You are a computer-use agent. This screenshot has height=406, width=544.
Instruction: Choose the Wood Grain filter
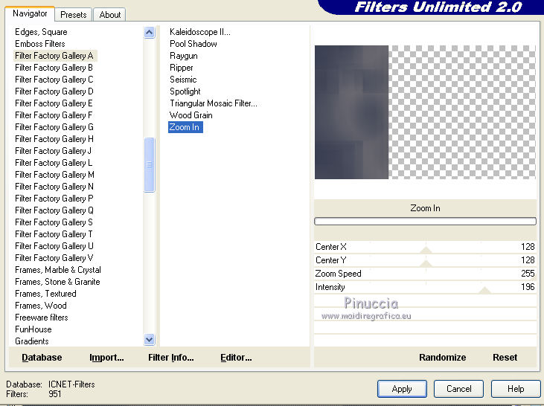pos(191,115)
